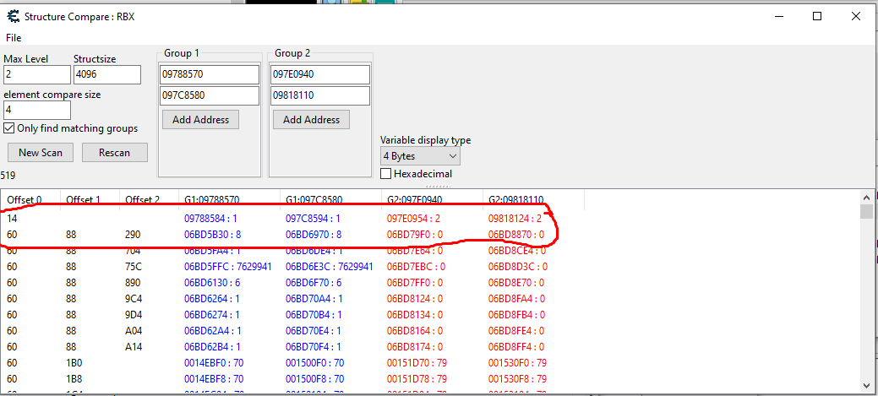Select offset 9D4 cell

click(134, 314)
